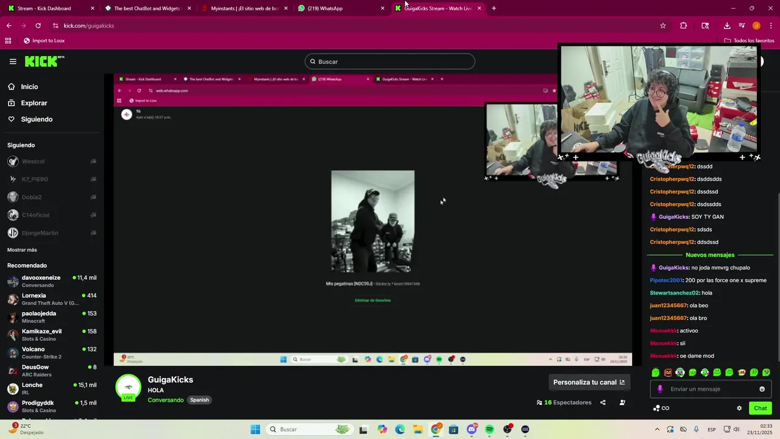Open recommended channel DeusGow

(52, 371)
